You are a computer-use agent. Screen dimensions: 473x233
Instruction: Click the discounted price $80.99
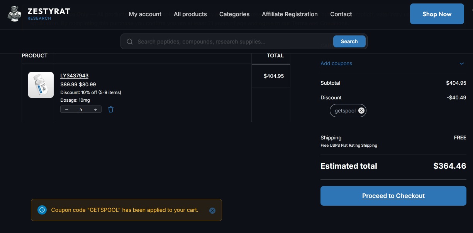[87, 84]
